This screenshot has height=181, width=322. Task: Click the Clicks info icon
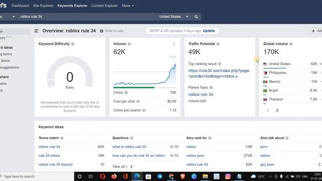126,93
